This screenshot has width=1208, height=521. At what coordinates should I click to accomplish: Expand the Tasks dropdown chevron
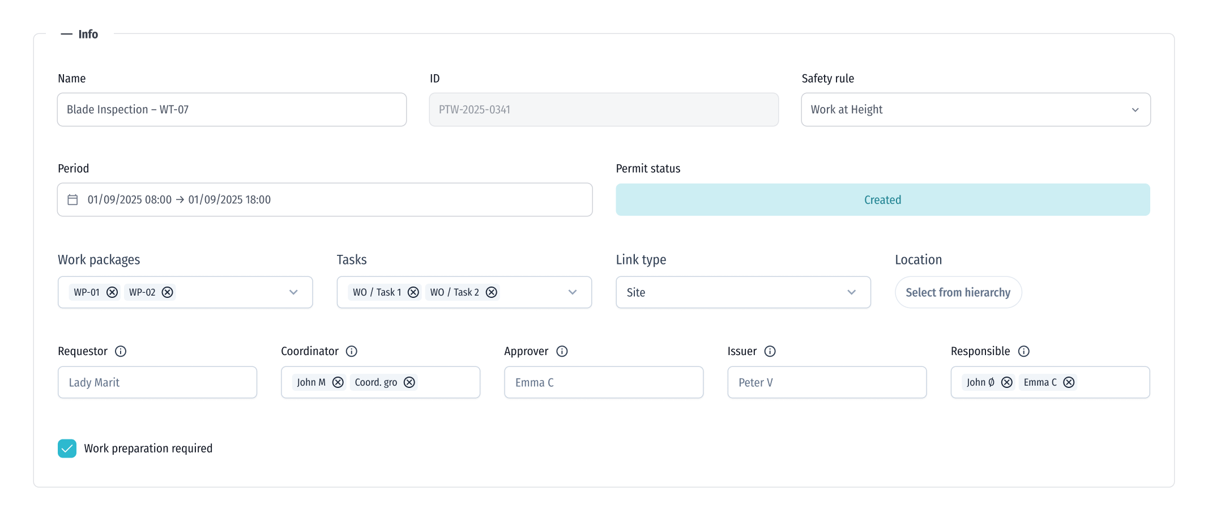click(x=573, y=292)
